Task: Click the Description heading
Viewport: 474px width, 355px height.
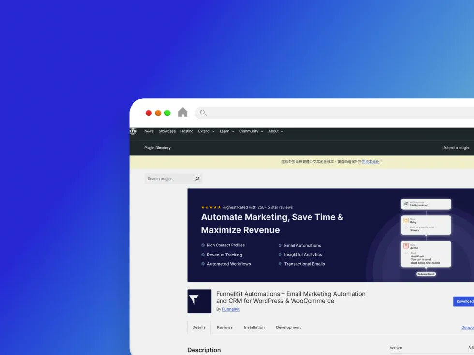Action: pos(204,350)
